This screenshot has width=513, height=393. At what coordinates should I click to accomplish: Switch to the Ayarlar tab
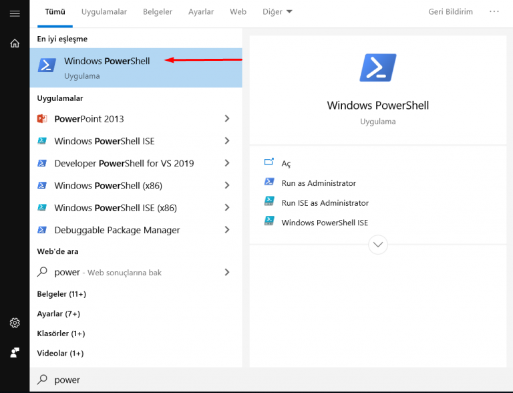click(201, 12)
